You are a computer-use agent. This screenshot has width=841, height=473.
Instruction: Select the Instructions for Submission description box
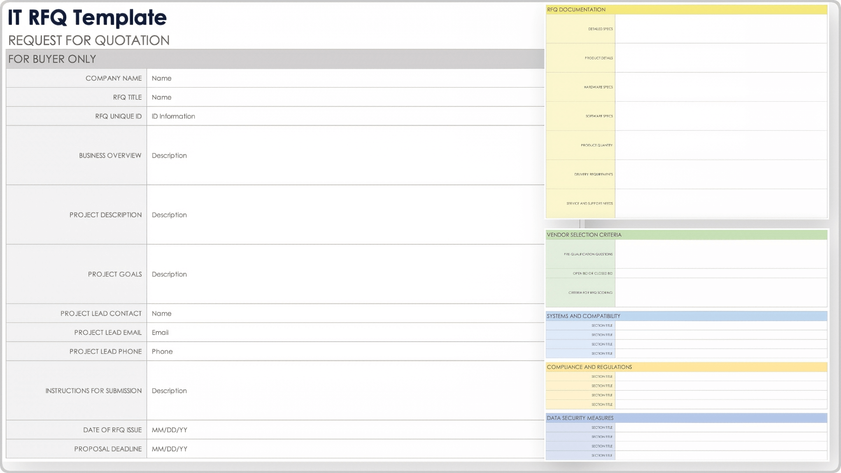pos(345,391)
